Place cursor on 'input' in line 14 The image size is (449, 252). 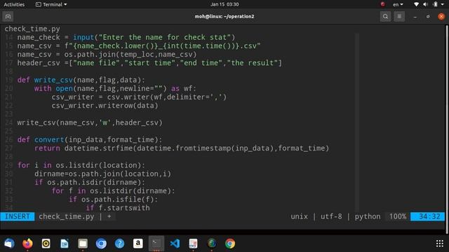pos(83,37)
